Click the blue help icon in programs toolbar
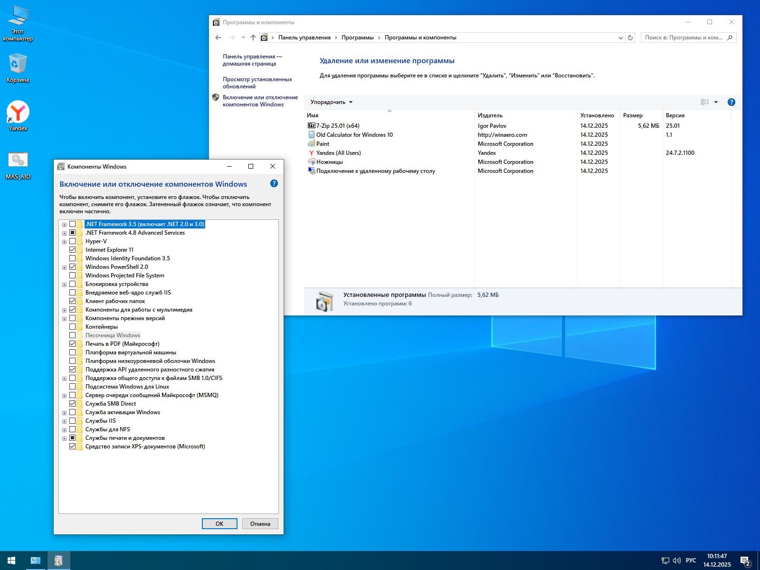760x570 pixels. tap(731, 102)
